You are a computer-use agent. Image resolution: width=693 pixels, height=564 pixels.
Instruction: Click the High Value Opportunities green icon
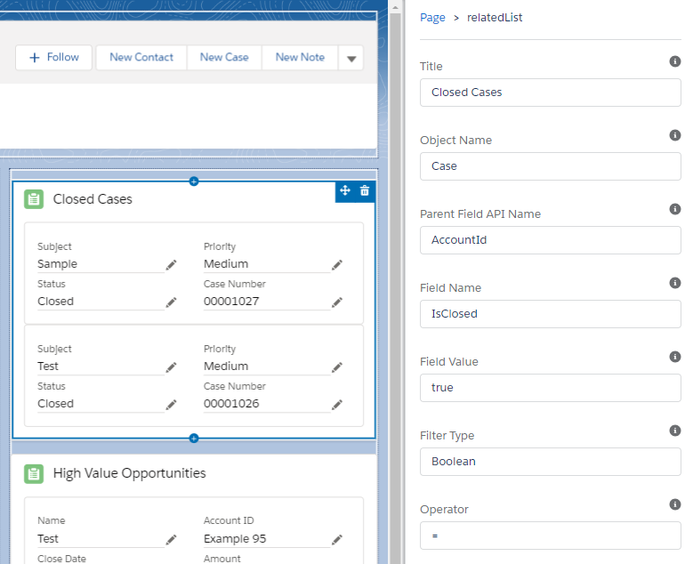pos(34,474)
